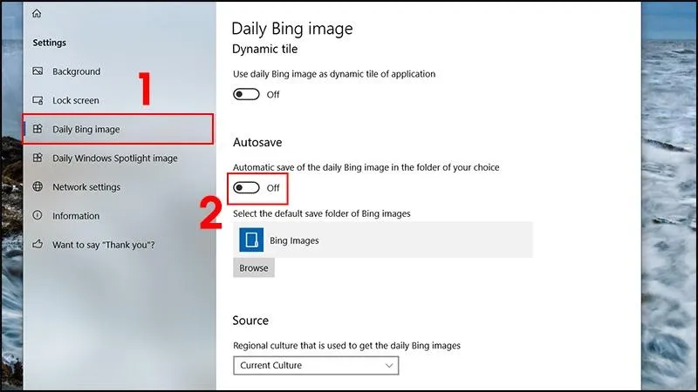Click the Settings label in sidebar
Viewport: 698px width, 392px height.
[50, 43]
